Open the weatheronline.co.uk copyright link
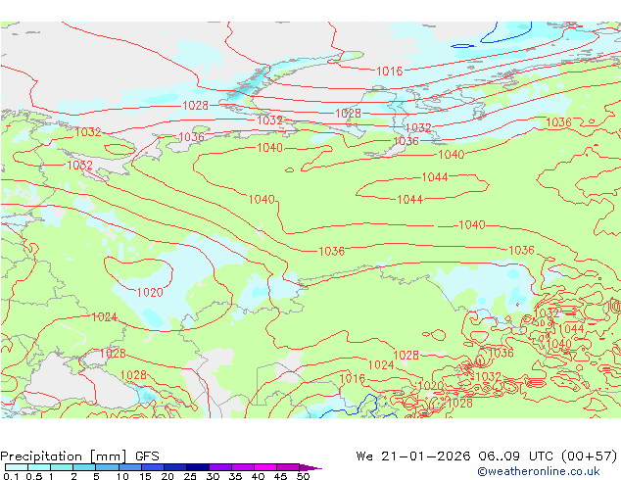Screen dimensions: 621x480 [539, 471]
